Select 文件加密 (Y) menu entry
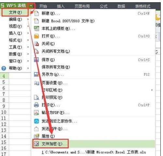The image size is (163, 156). point(93,144)
